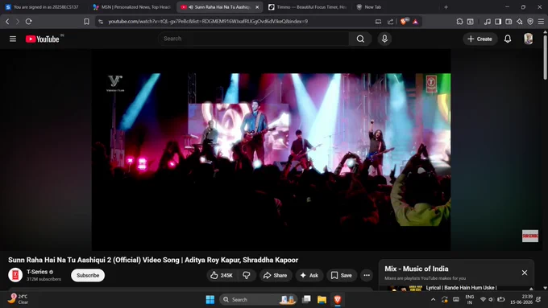
Task: Click the Brave icon on the taskbar
Action: coord(337,300)
